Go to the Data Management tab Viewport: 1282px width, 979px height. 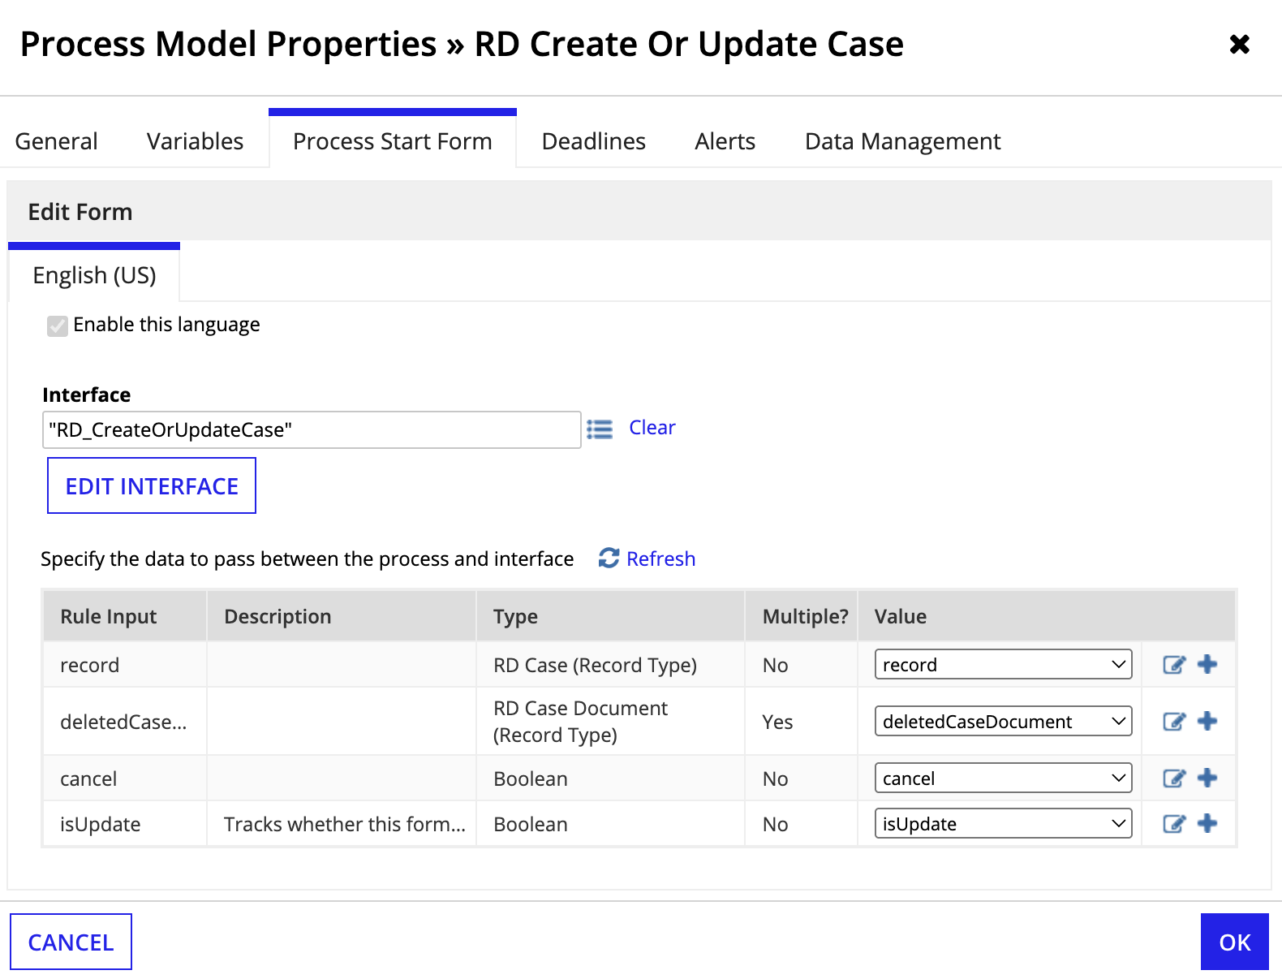click(x=903, y=141)
